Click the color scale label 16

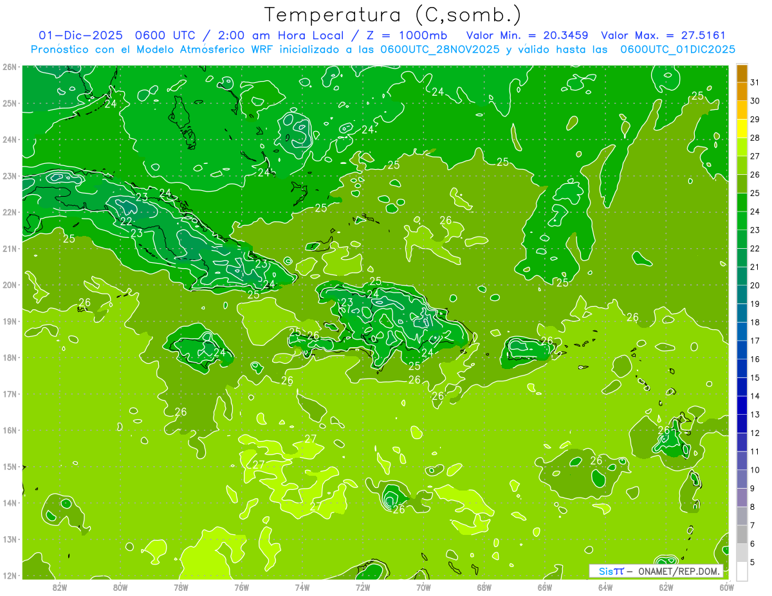(755, 359)
